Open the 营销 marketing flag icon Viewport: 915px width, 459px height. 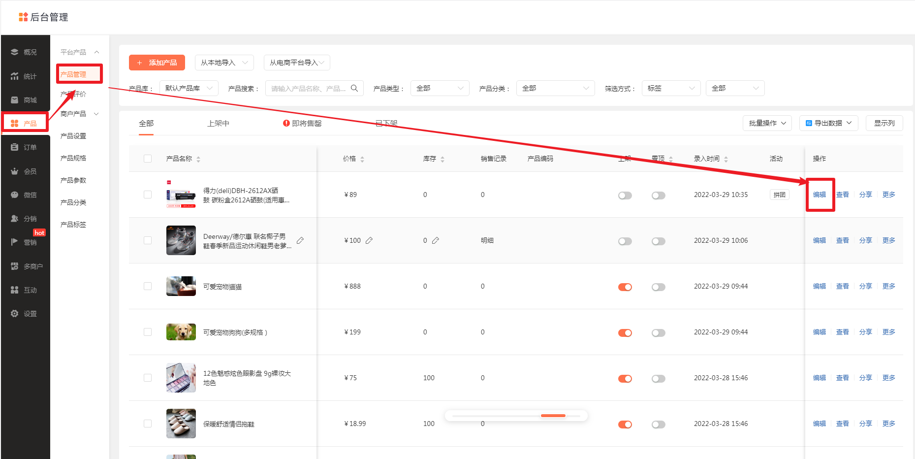tap(15, 242)
